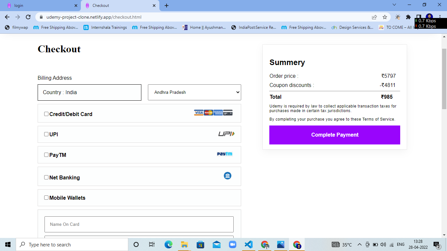Viewport: 447px width, 251px height.
Task: Click the American Express icon
Action: (218, 112)
